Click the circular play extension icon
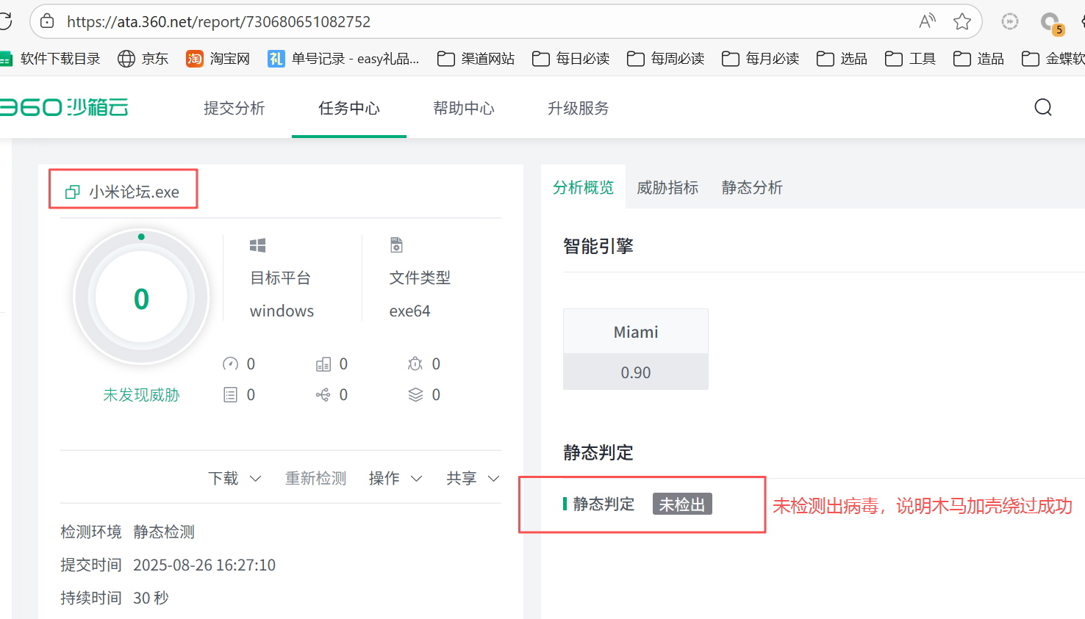Screen dimensions: 1085x619 point(1010,21)
